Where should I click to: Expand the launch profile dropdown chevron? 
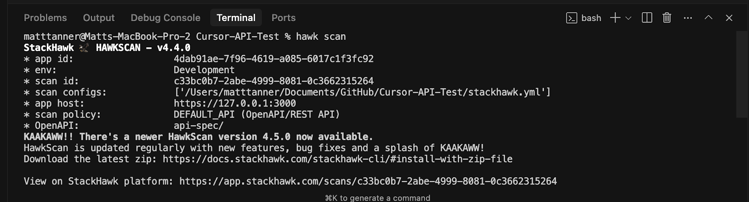[x=628, y=18]
